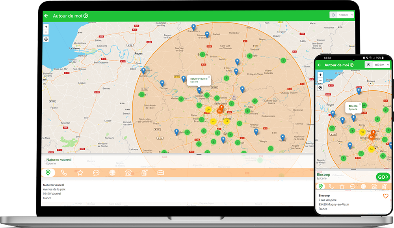This screenshot has width=394, height=228.
Task: Recenter laptop map with crosshair button
Action: pos(46,39)
